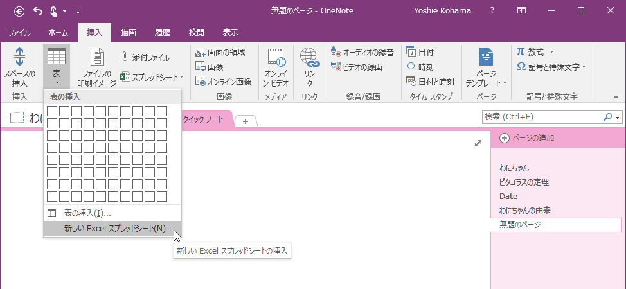Insert ファイルの印刷イメージ
The image size is (626, 289).
[x=96, y=67]
